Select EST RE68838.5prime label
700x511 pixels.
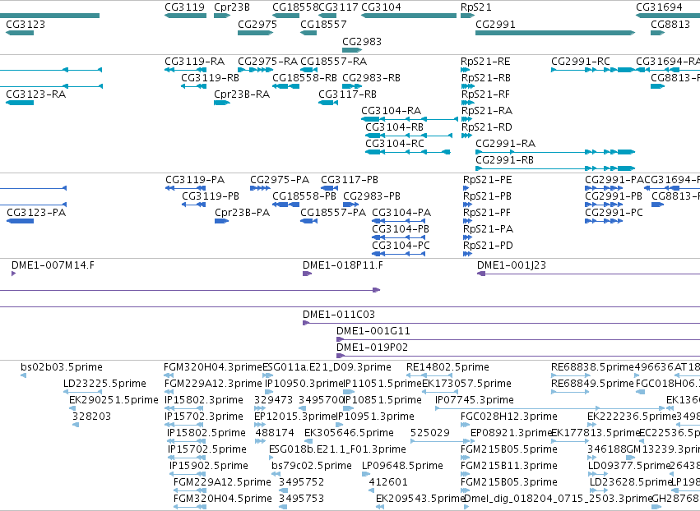pos(592,367)
